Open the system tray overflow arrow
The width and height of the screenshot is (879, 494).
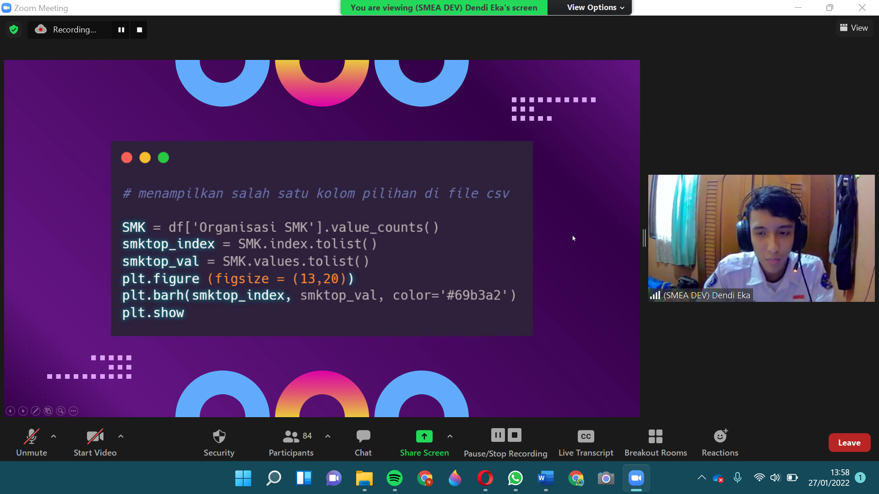pos(701,478)
